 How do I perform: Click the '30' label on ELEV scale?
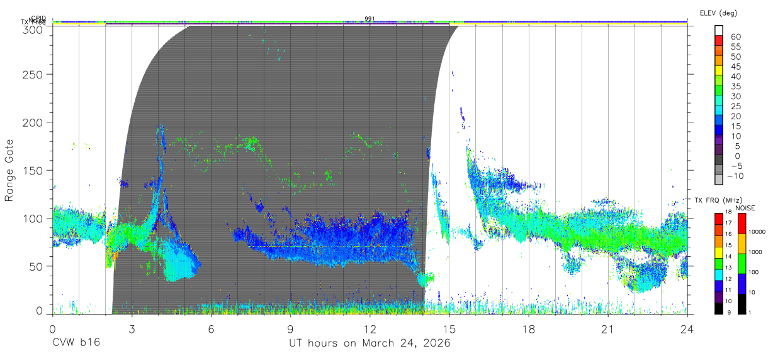pyautogui.click(x=735, y=96)
